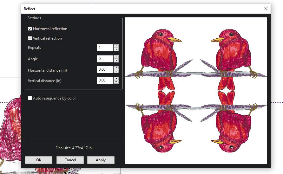Click the Repeats label

pyautogui.click(x=34, y=48)
